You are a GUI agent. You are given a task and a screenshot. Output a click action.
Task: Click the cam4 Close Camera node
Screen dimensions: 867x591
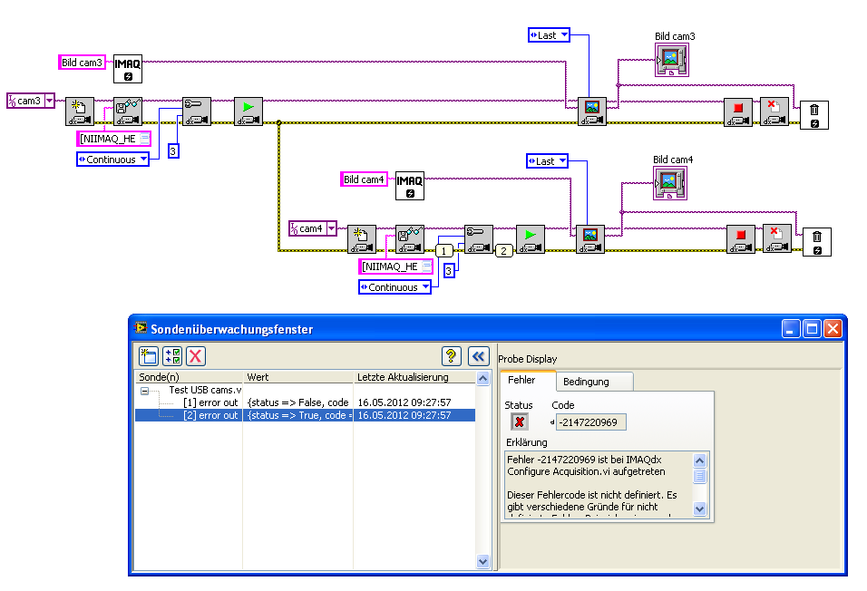(776, 239)
